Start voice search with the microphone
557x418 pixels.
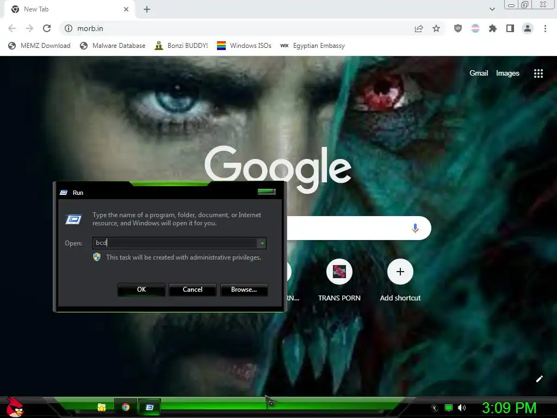[x=415, y=228]
